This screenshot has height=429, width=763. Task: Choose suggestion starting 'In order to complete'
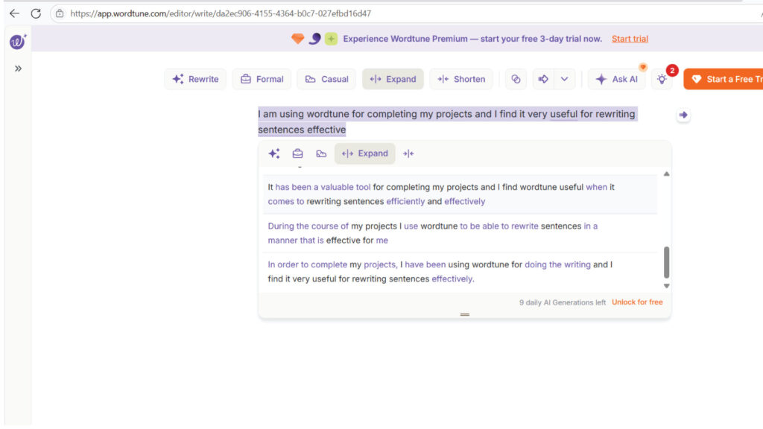460,272
